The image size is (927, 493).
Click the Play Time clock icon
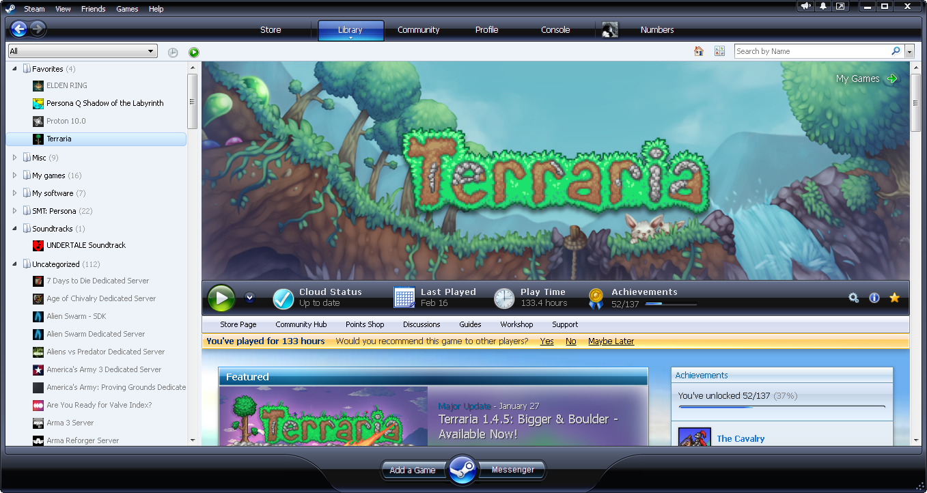click(x=504, y=298)
